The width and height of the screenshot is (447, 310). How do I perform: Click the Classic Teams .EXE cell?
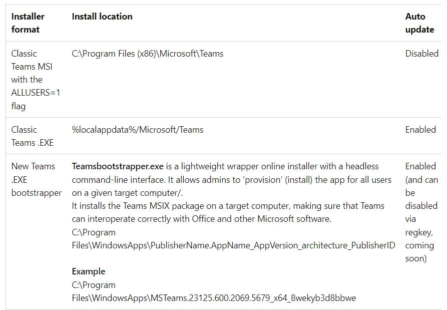click(33, 136)
